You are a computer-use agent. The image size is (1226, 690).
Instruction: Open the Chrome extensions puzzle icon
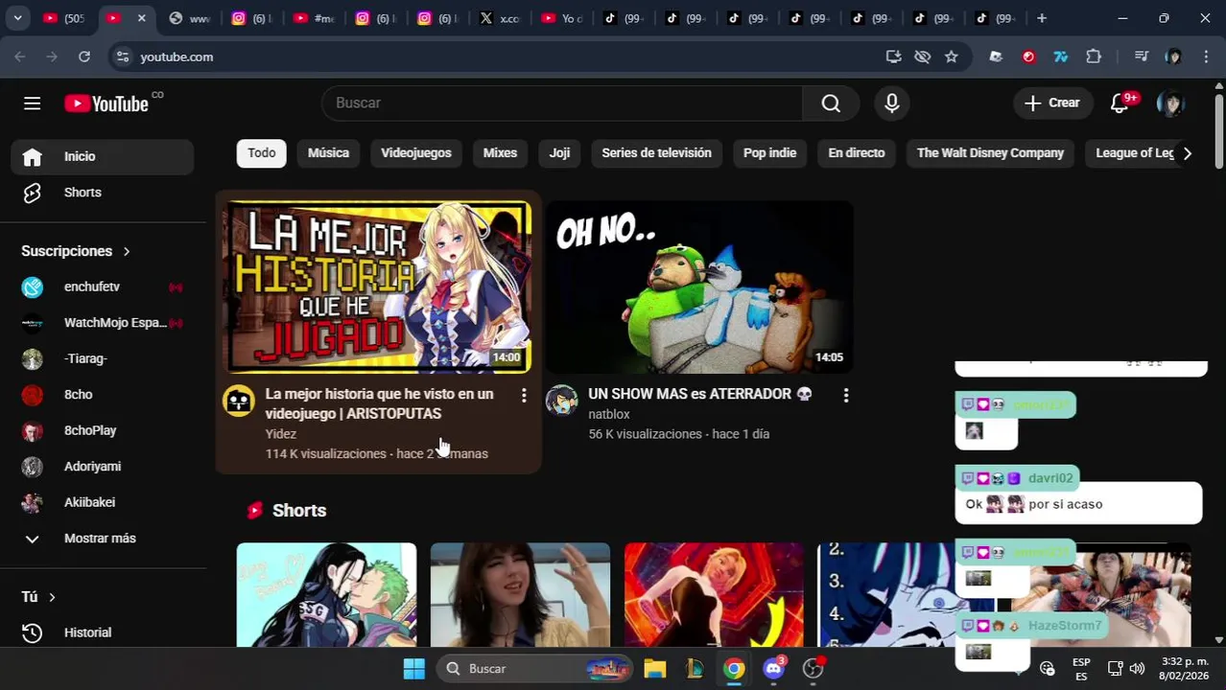pos(1094,57)
